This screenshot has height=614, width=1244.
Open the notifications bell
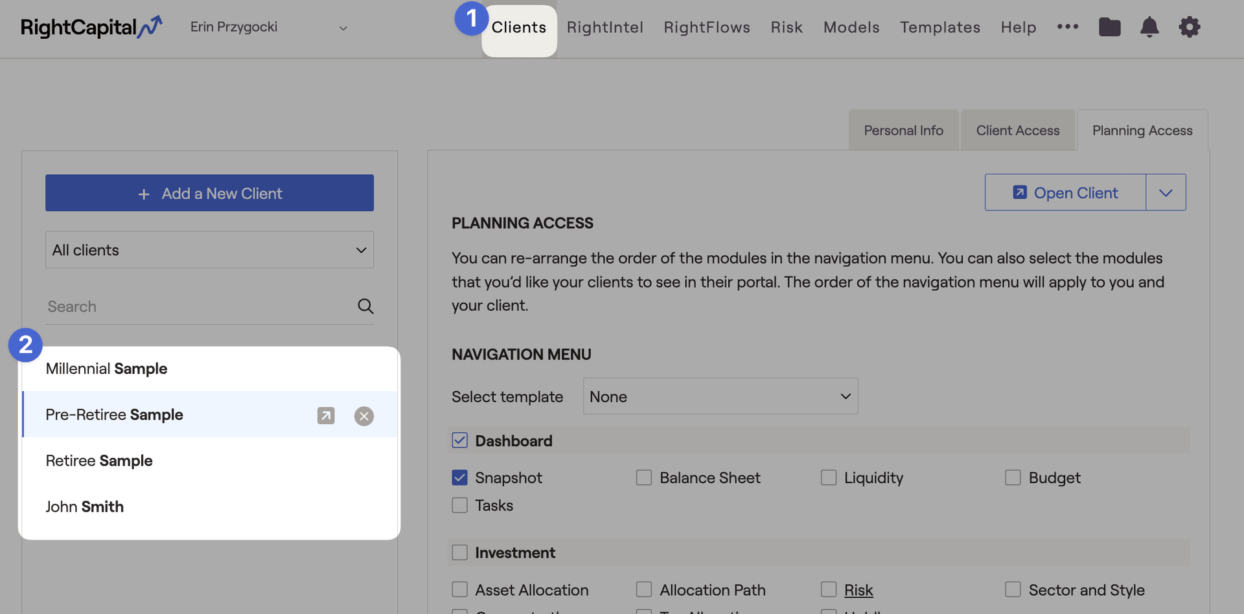click(1149, 27)
